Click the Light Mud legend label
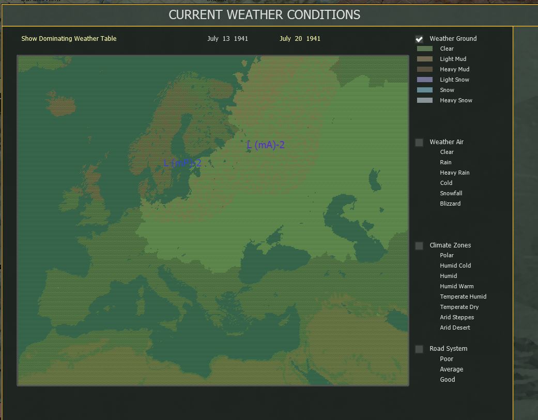The image size is (538, 420). (453, 59)
